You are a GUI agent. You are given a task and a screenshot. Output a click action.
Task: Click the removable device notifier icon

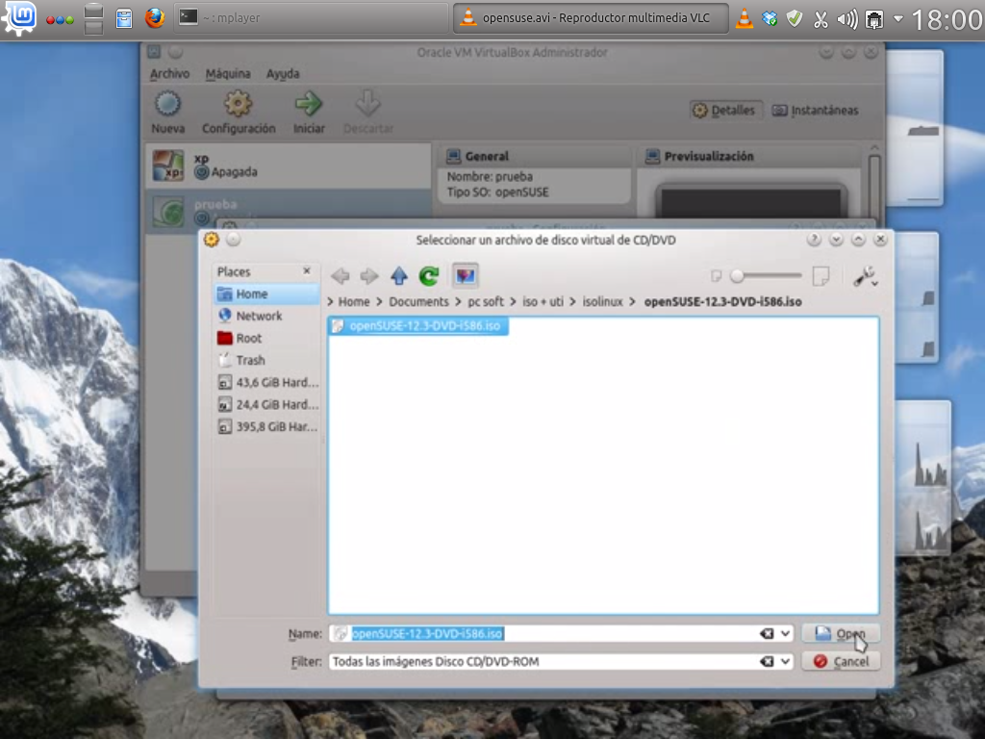873,19
